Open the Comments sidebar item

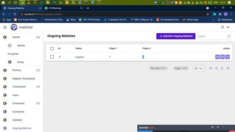tap(18, 111)
